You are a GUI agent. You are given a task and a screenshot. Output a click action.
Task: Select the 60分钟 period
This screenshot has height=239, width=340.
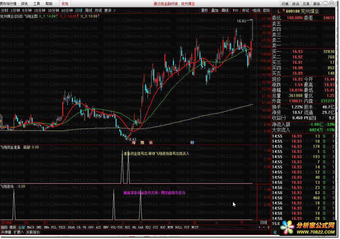67,10
